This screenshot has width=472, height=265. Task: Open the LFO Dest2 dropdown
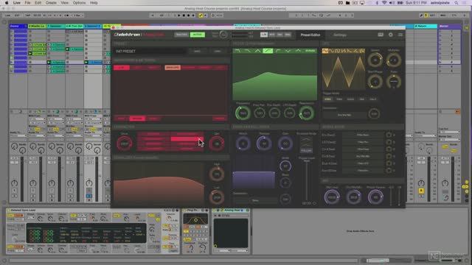point(363,142)
